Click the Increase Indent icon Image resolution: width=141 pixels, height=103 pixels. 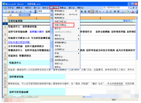(118, 12)
